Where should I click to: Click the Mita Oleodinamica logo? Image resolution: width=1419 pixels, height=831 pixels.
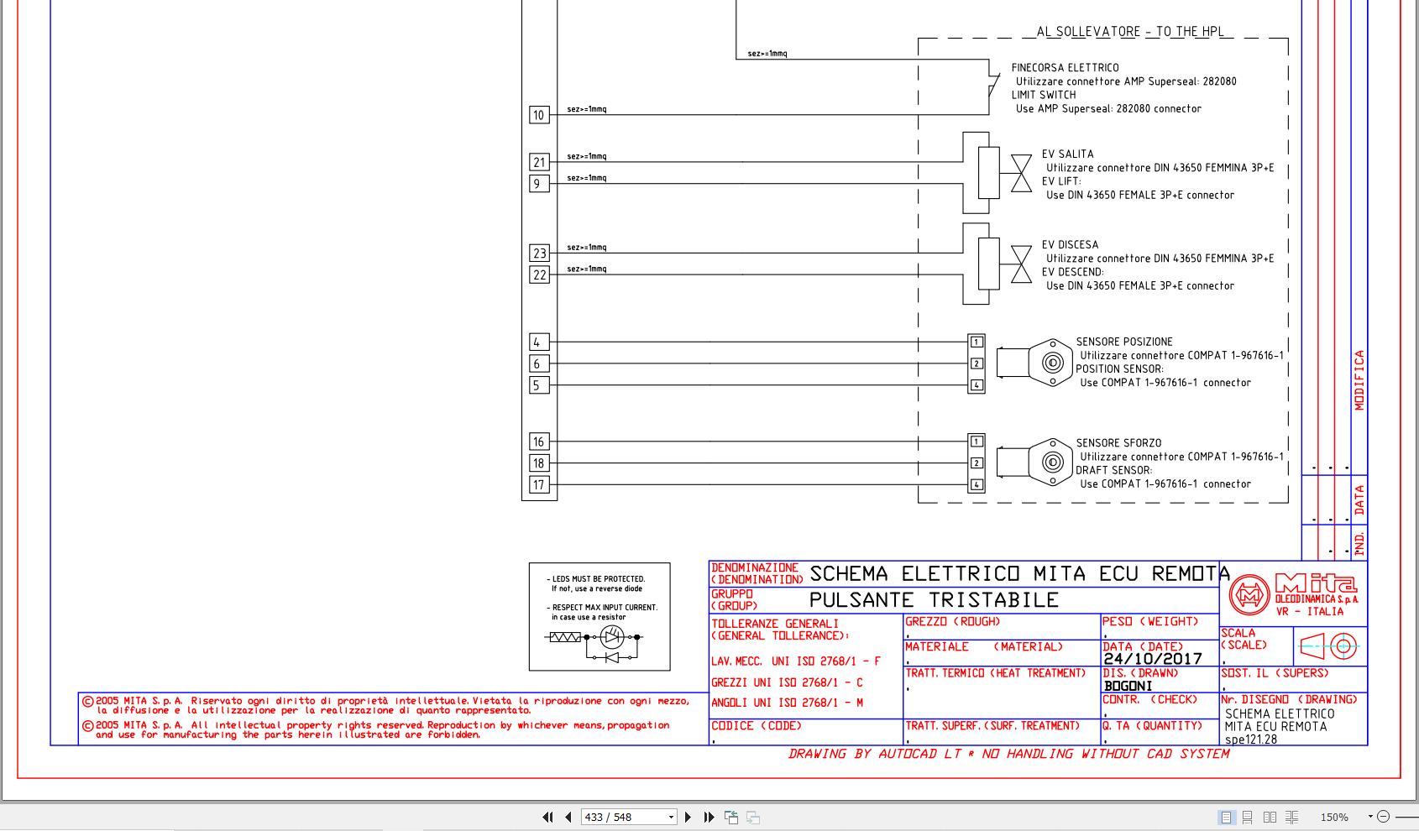[1293, 594]
